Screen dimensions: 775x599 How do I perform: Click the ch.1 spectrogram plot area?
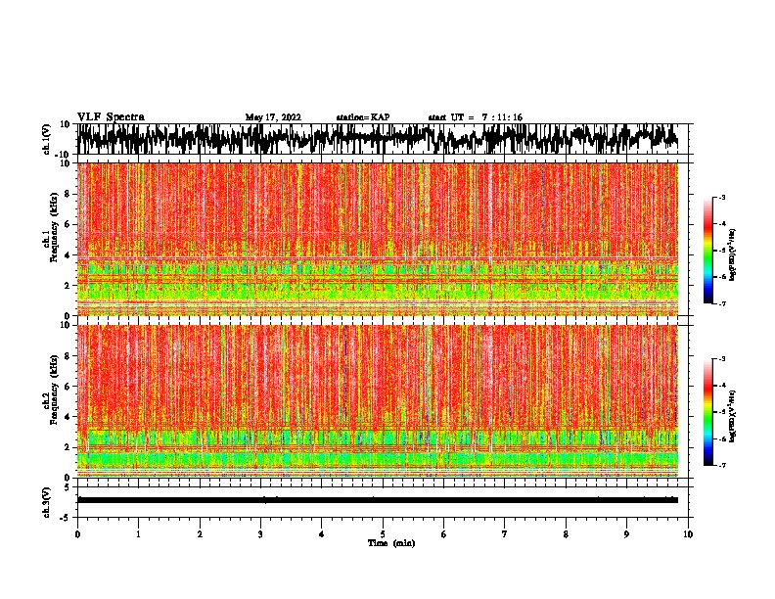click(378, 239)
